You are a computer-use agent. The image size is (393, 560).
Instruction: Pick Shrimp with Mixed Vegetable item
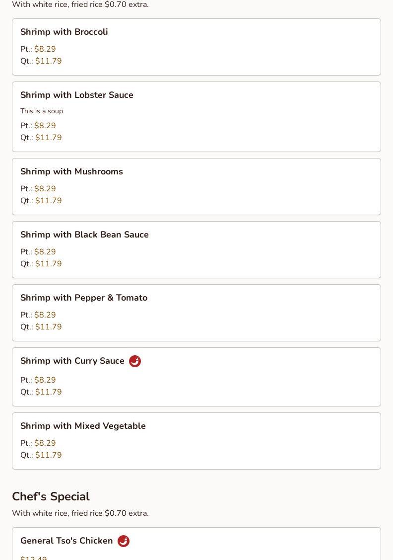83,426
